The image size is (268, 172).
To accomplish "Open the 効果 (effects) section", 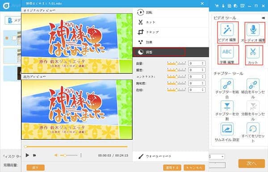I will pyautogui.click(x=171, y=42).
